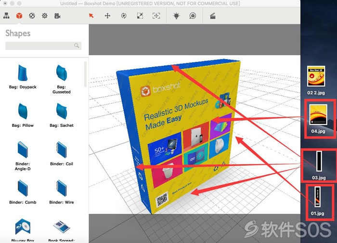This screenshot has width=337, height=243.
Task: Open the materials sphere panel icon
Action: coord(32,16)
